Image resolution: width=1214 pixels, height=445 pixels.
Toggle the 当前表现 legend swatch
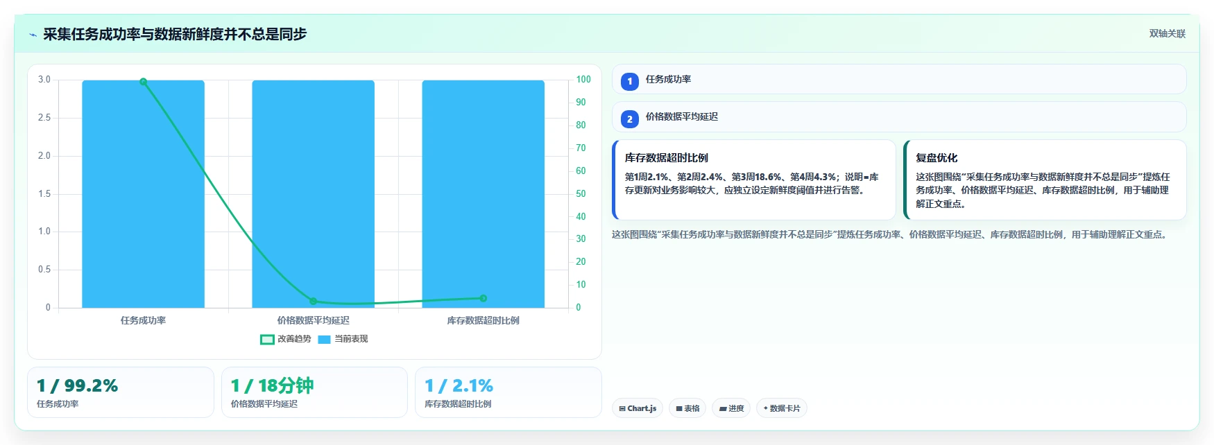(324, 339)
